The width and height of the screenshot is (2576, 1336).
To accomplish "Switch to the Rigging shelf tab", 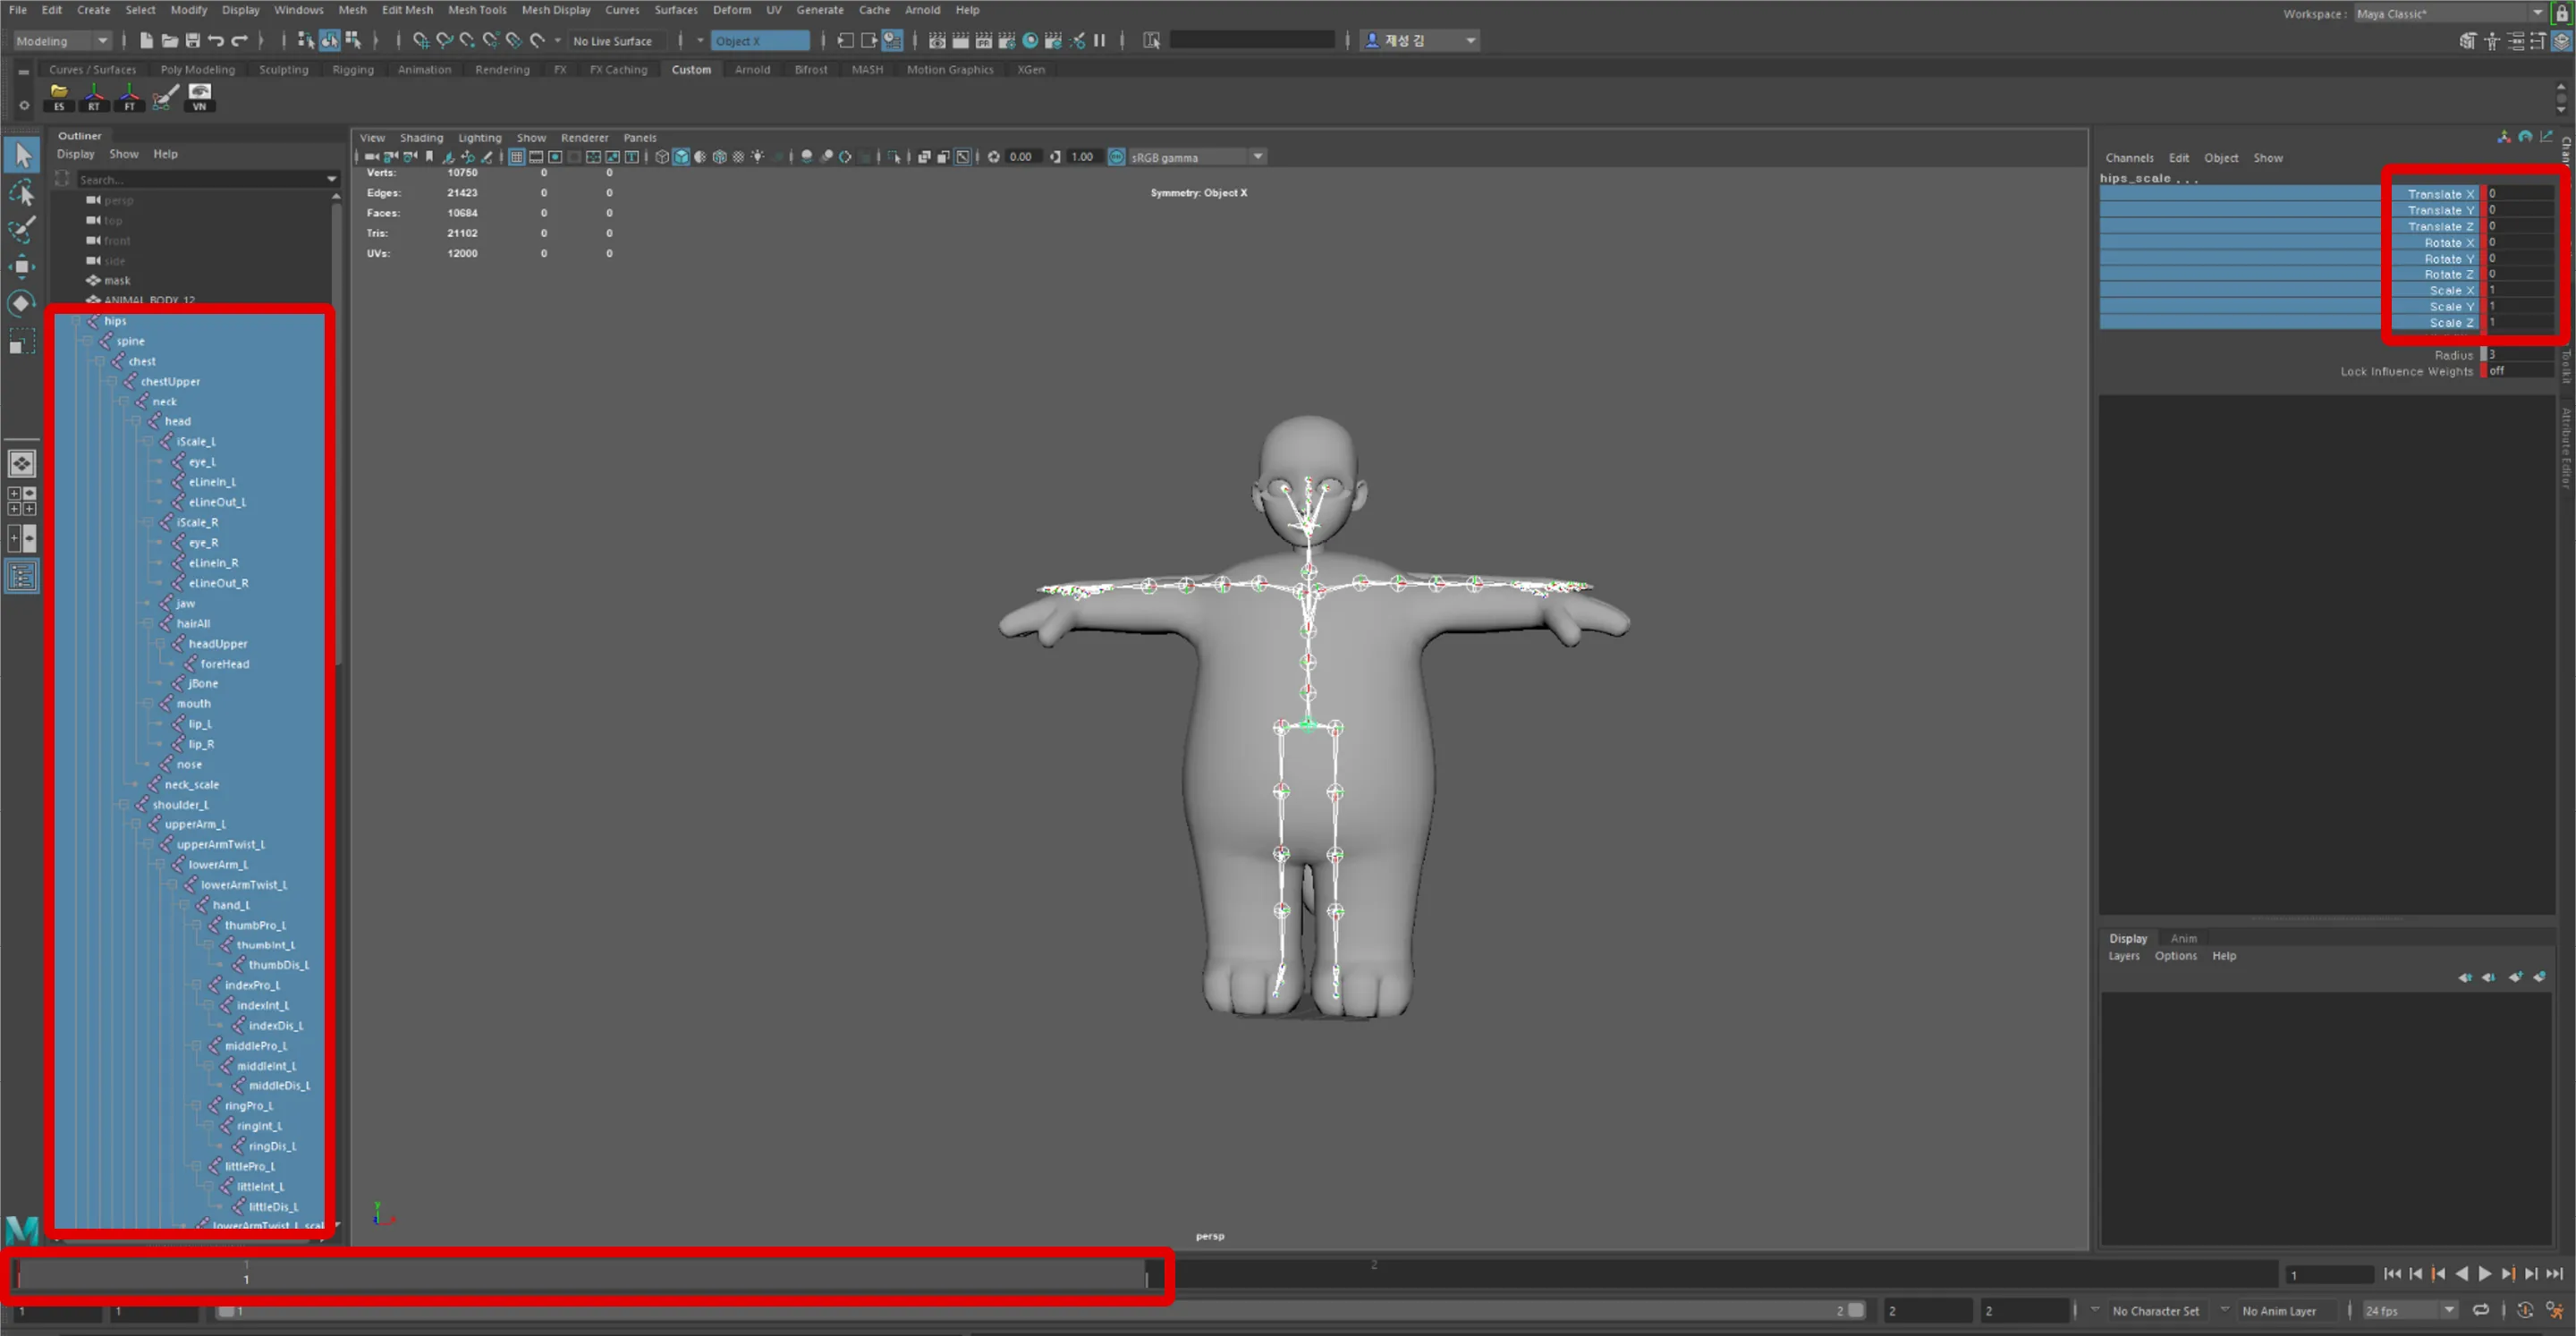I will tap(353, 70).
